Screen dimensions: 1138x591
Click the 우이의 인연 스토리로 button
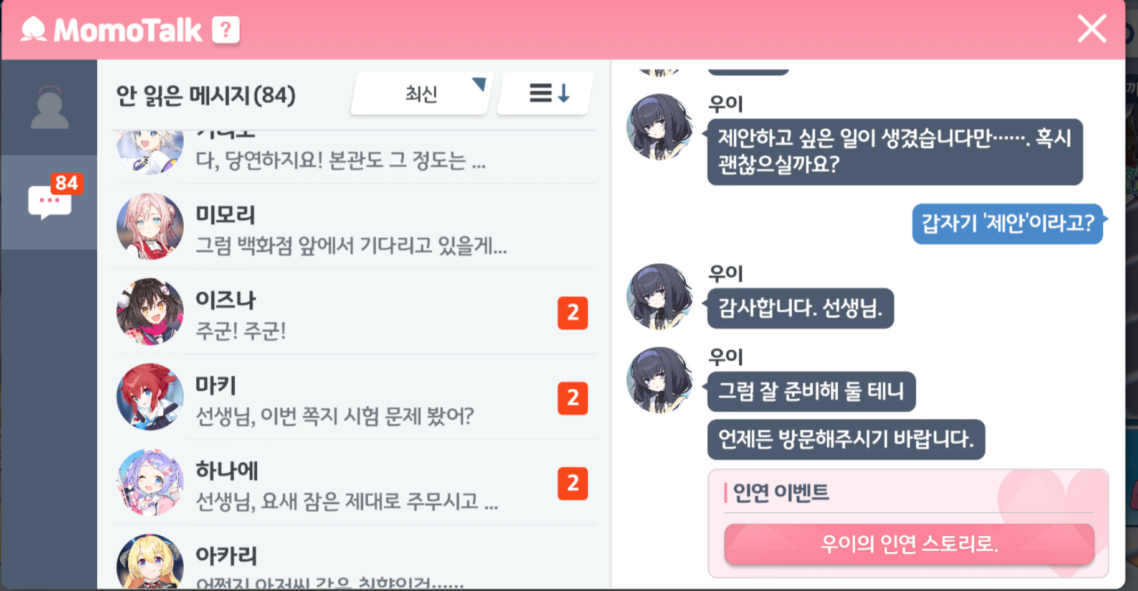click(909, 544)
